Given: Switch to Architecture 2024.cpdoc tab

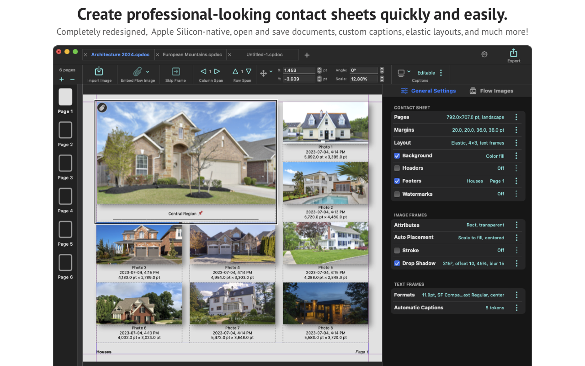Looking at the screenshot, I should pos(120,54).
